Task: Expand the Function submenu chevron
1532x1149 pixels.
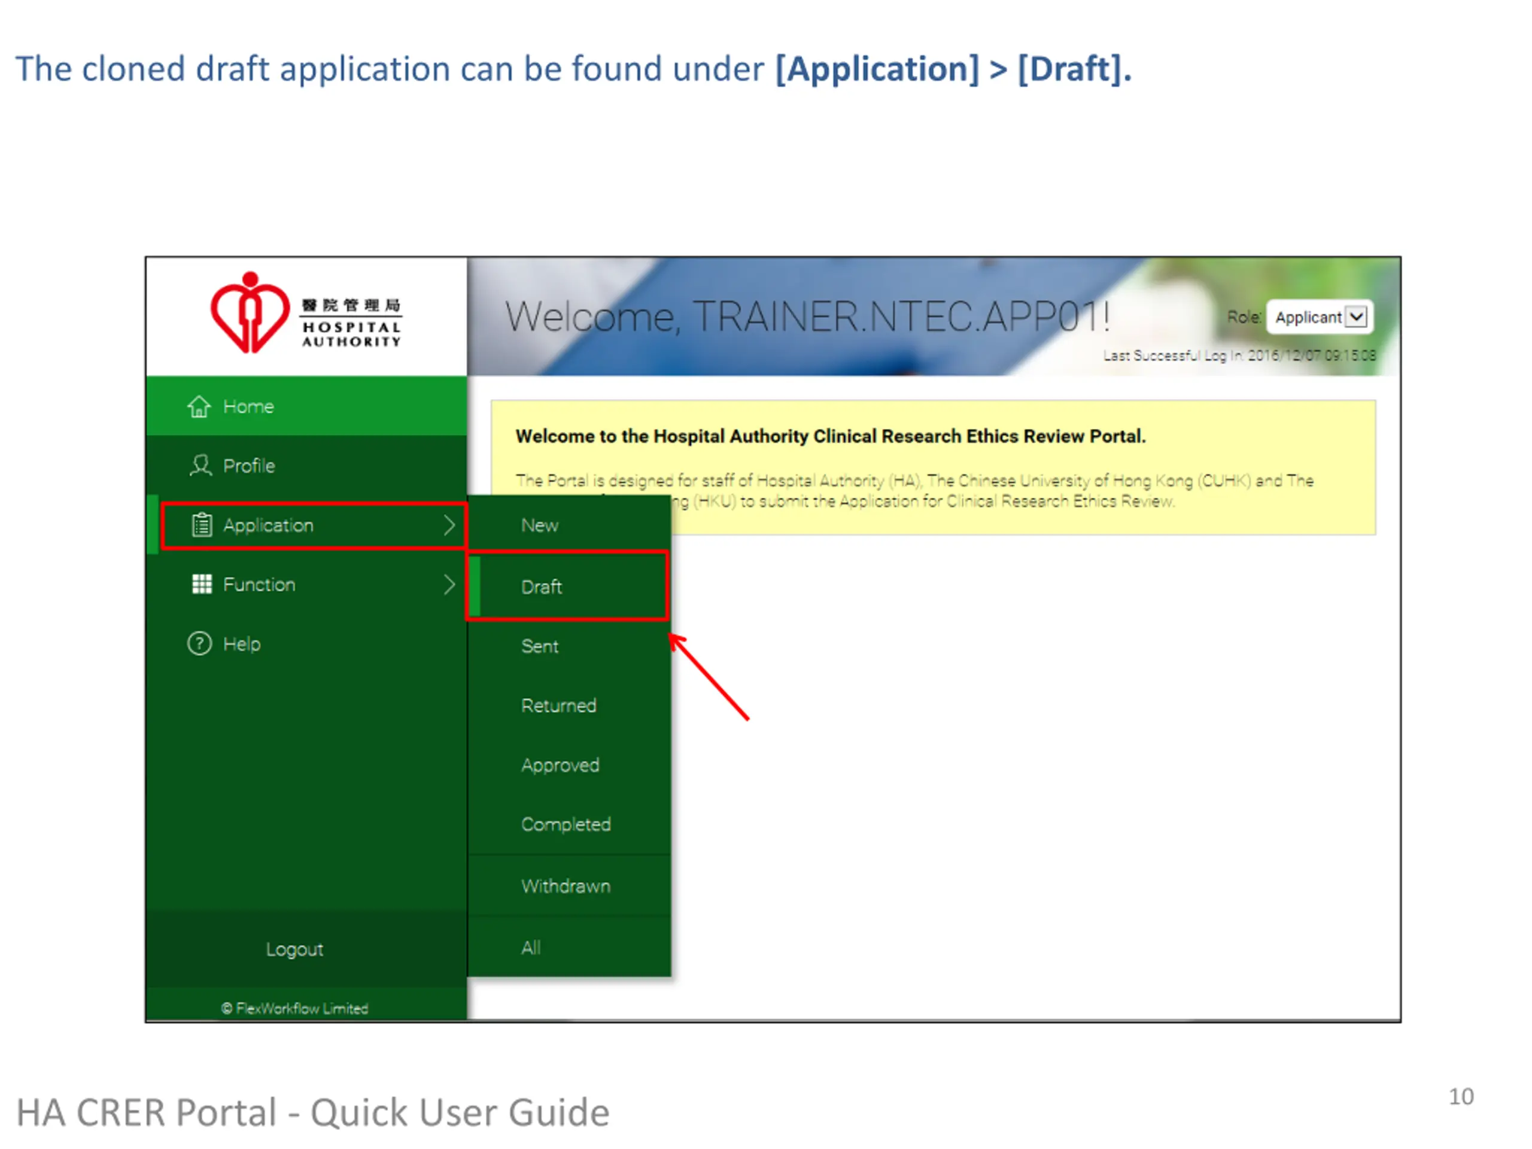Action: [449, 585]
